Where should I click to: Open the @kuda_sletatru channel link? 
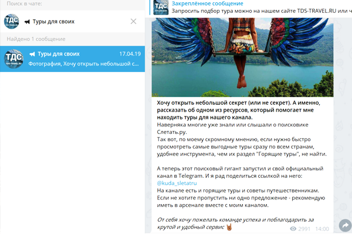pyautogui.click(x=177, y=183)
